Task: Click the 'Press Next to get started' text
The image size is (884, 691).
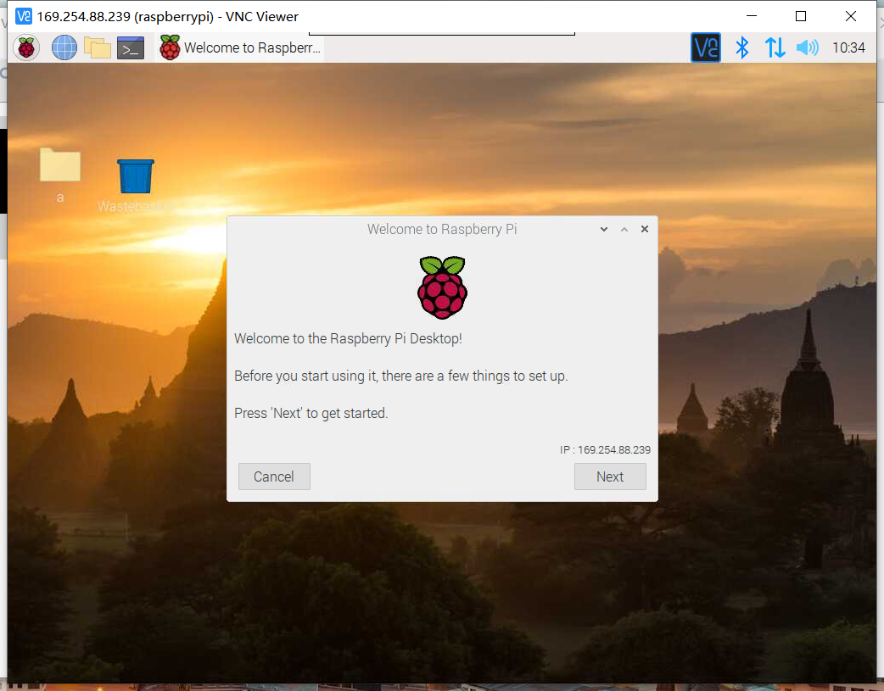Action: (x=311, y=413)
